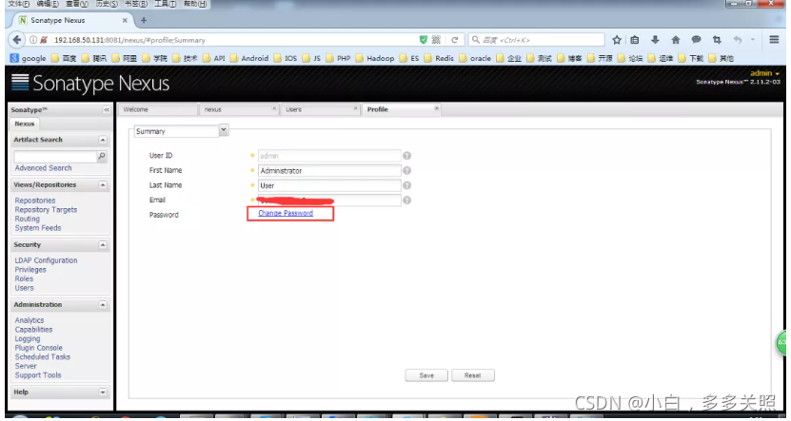Open Scheduled Tasks in sidebar
Screen dimensions: 791x421
(43, 357)
